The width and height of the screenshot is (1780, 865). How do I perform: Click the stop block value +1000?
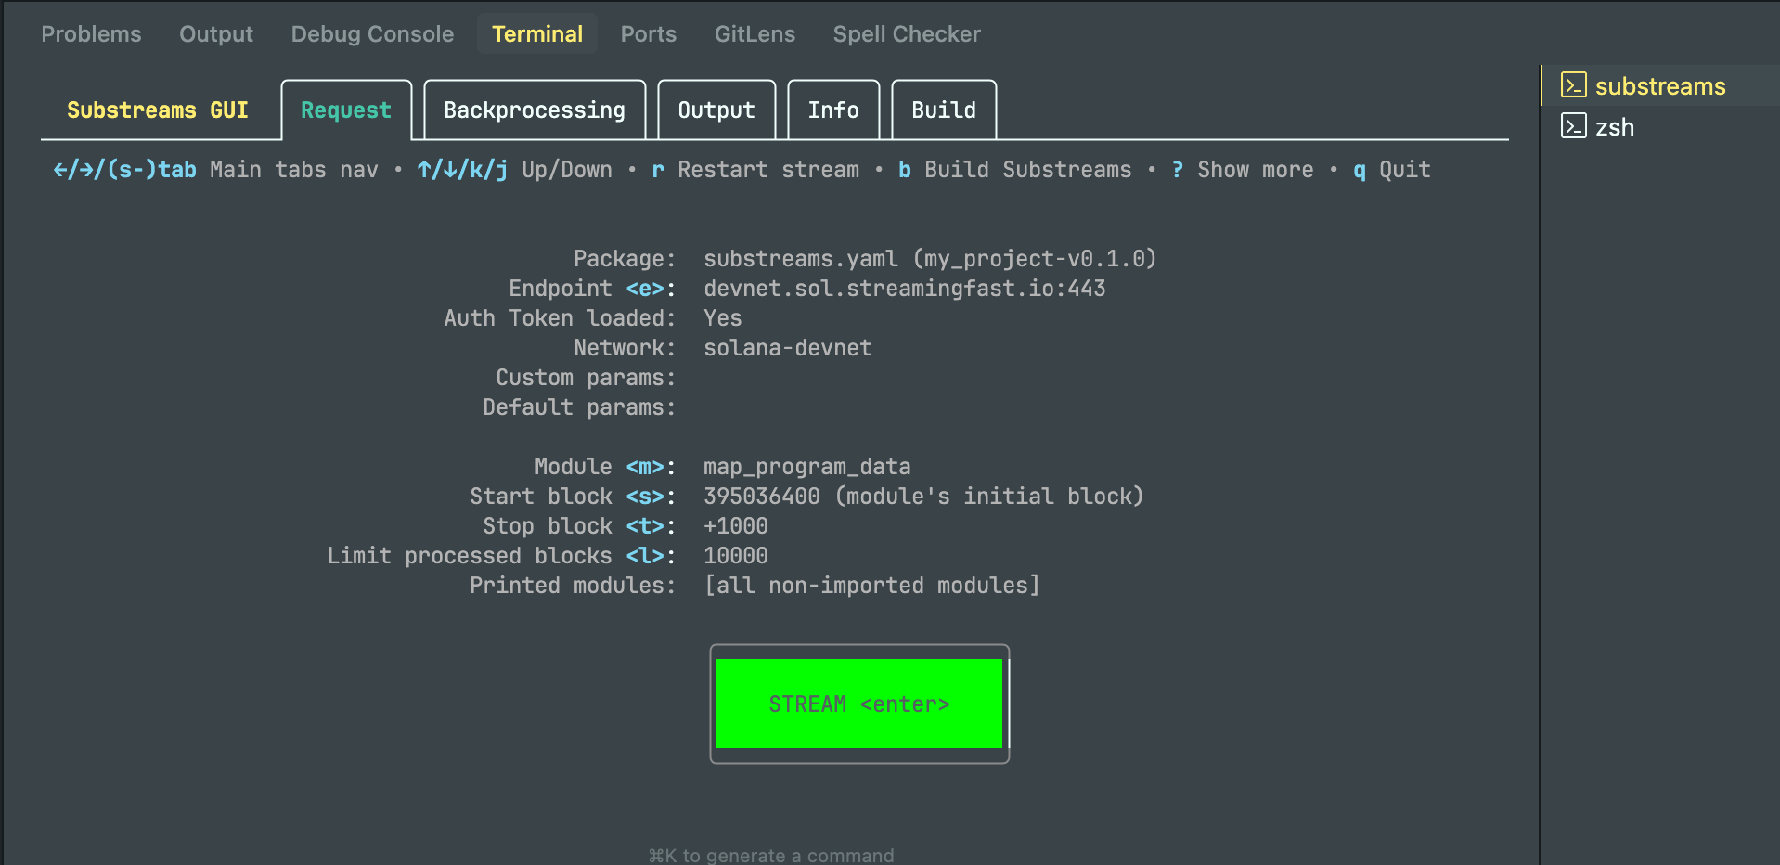coord(736,526)
